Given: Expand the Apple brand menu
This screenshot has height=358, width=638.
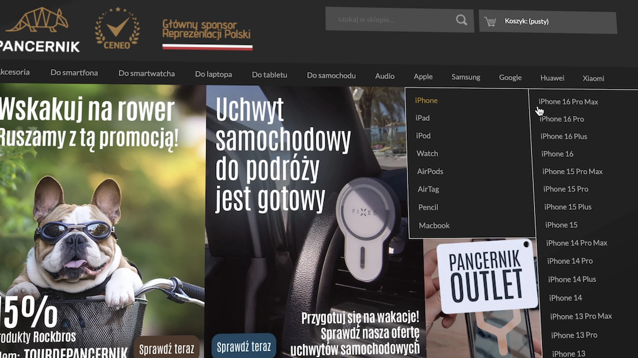Looking at the screenshot, I should [423, 77].
